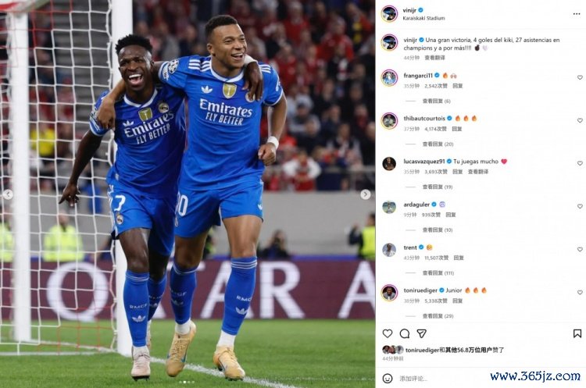Open Karaiskaki Stadium location link
Image resolution: width=586 pixels, height=388 pixels.
tap(423, 18)
